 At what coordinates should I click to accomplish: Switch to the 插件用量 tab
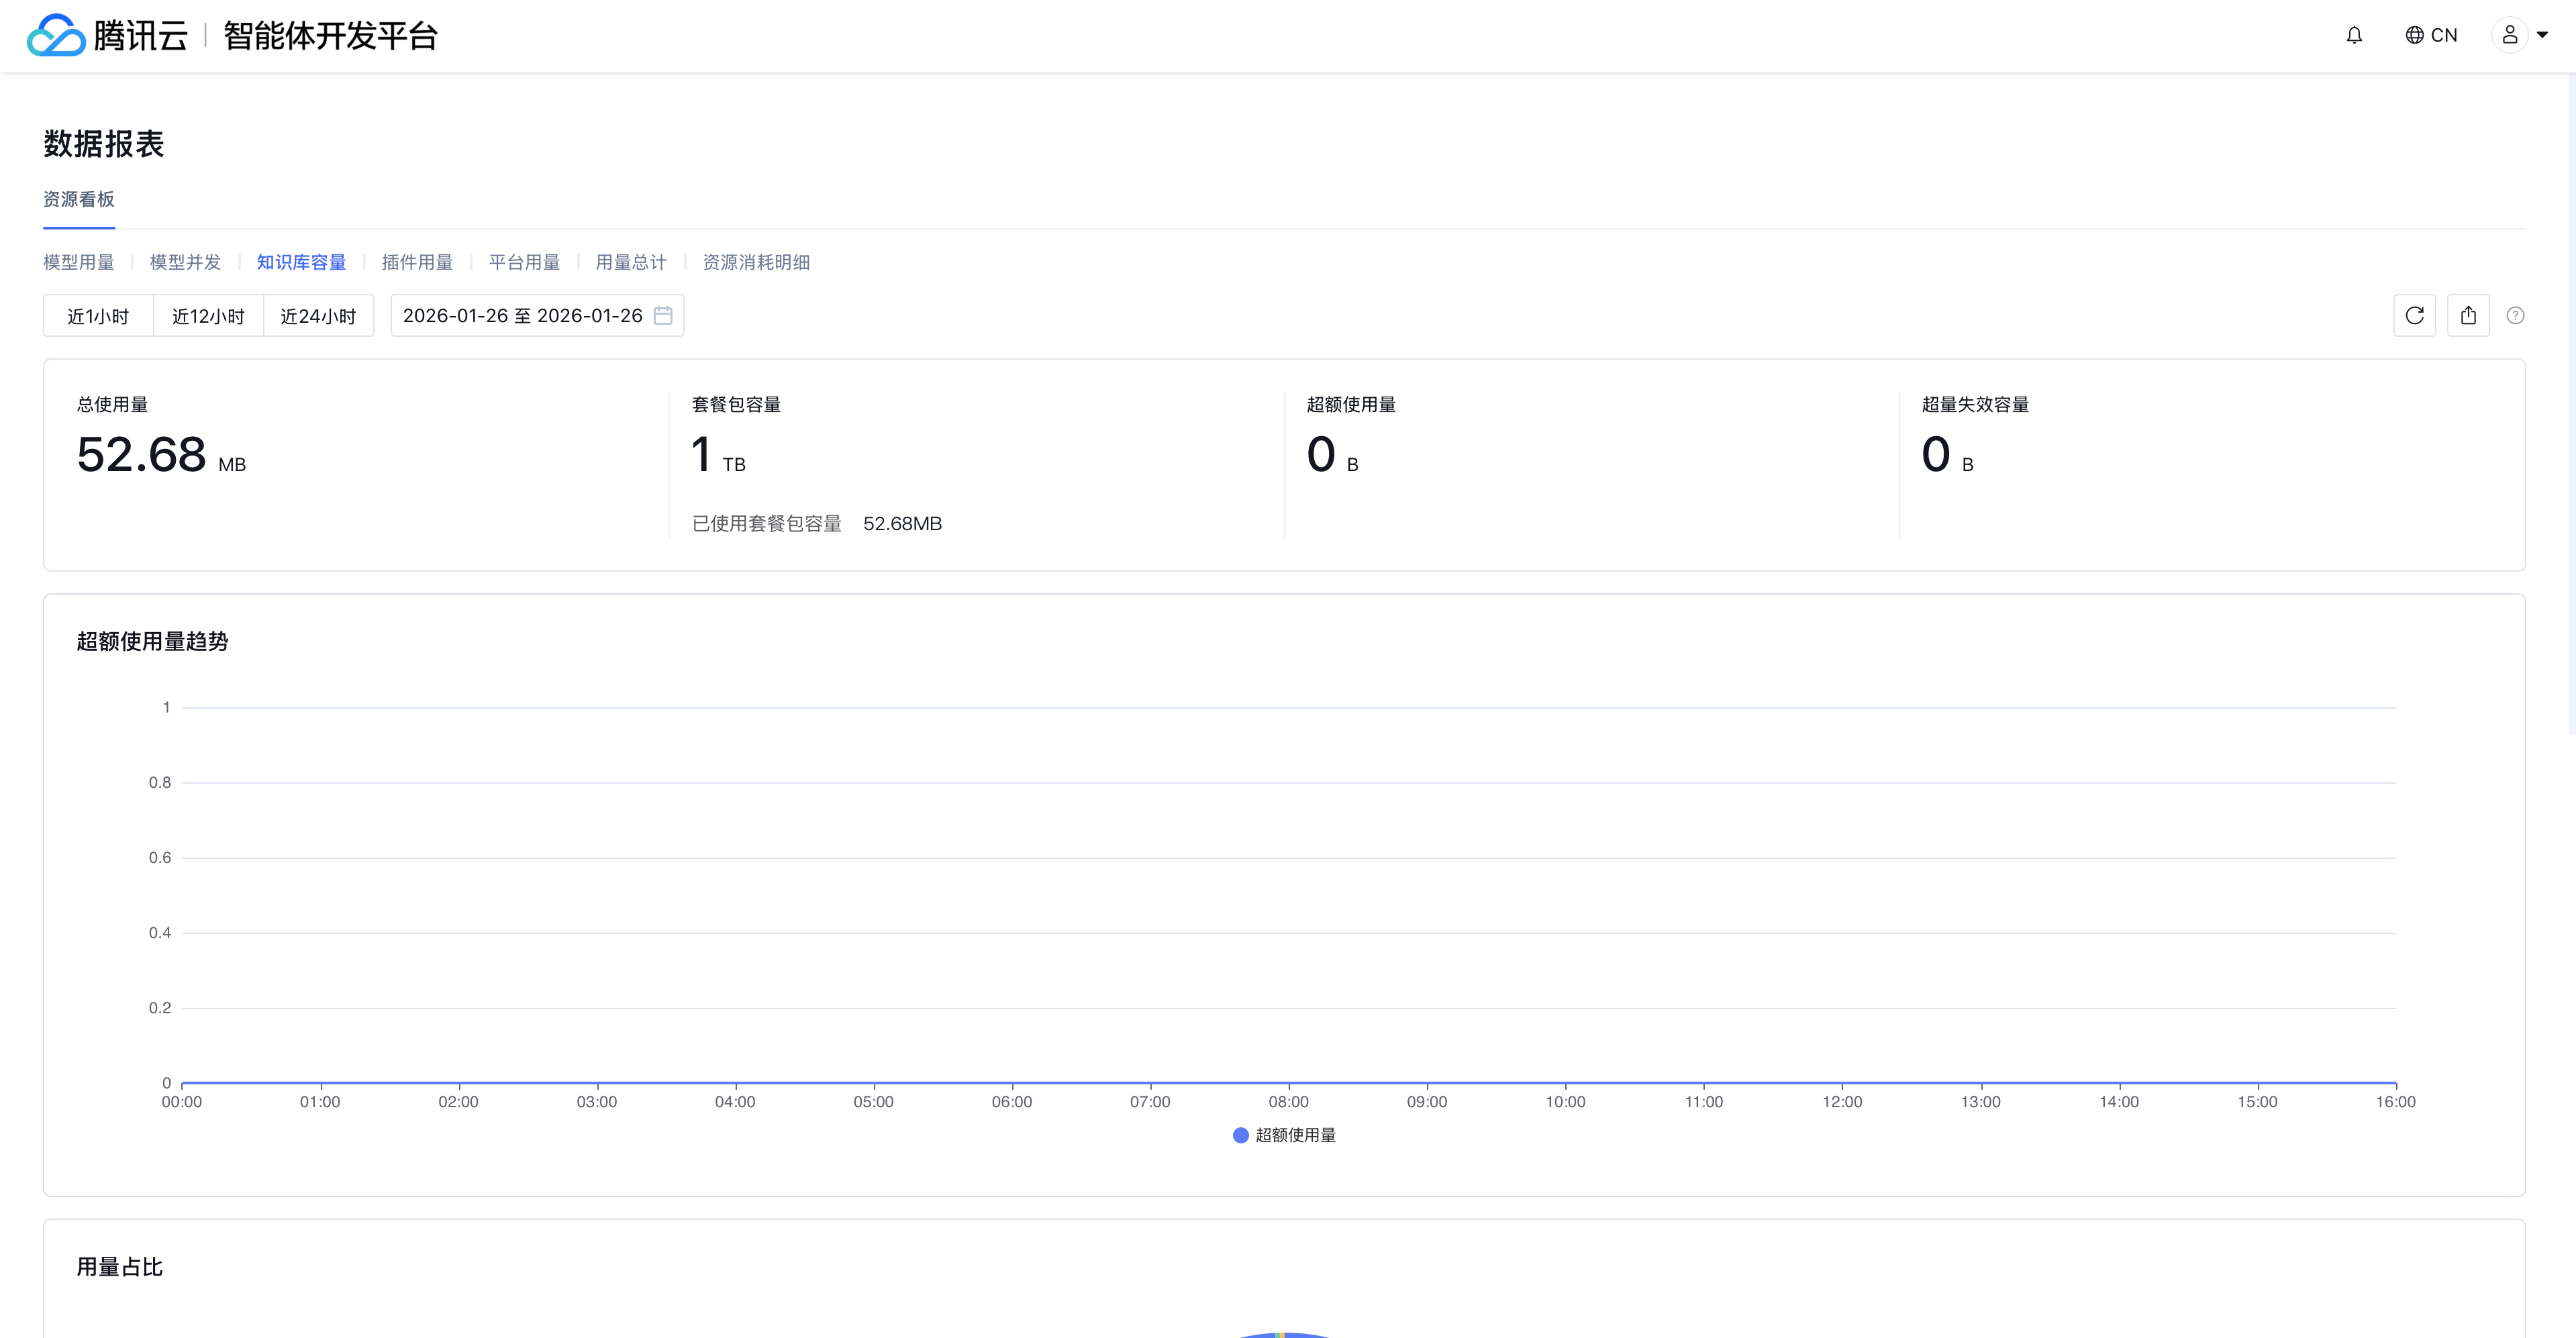tap(417, 262)
